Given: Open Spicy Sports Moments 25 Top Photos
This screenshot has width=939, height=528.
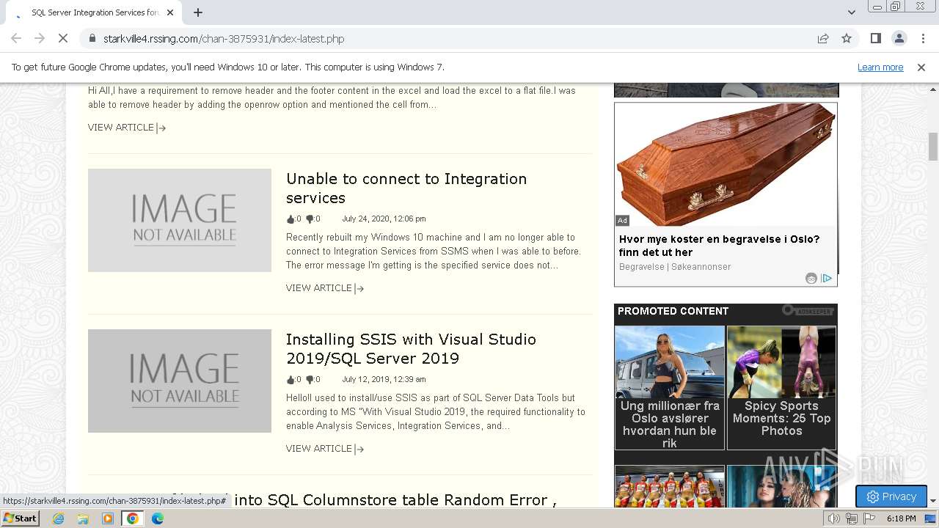Looking at the screenshot, I should (x=781, y=387).
